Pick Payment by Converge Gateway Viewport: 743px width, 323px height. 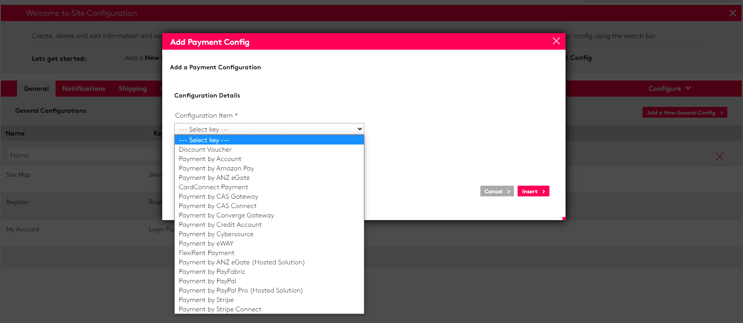pyautogui.click(x=269, y=215)
